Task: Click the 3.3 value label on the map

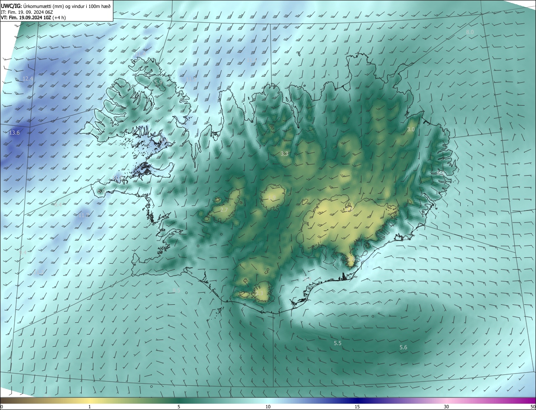Action: pos(284,154)
